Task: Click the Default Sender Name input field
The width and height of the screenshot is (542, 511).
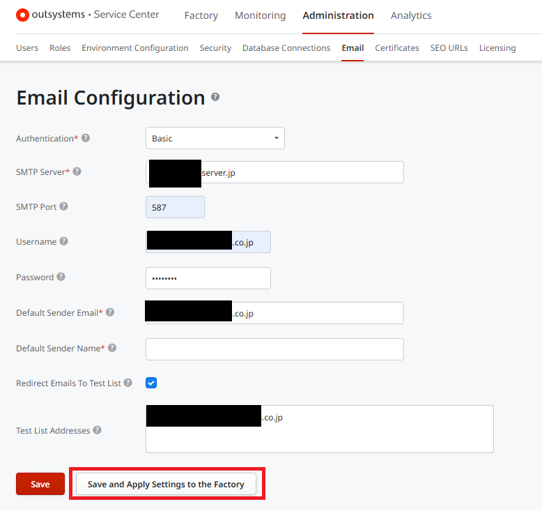Action: point(274,349)
